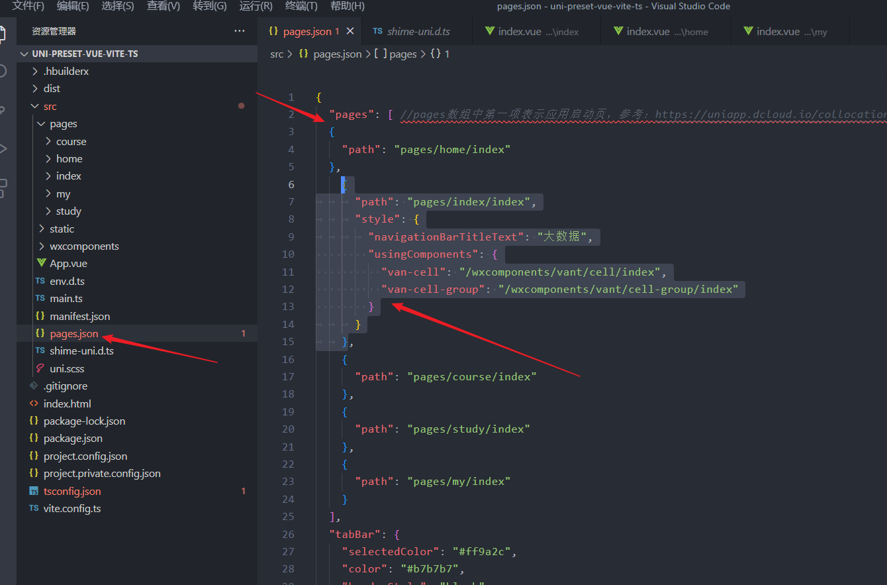The image size is (887, 585).
Task: Open the 选择(S) menu
Action: tap(118, 6)
